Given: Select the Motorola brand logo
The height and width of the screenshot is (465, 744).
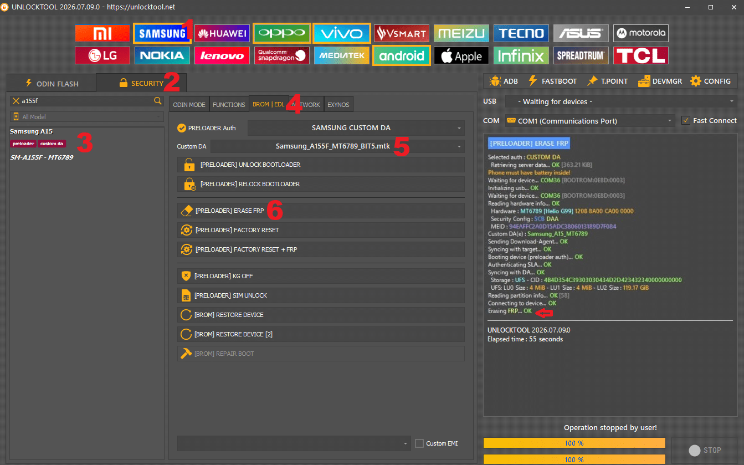Looking at the screenshot, I should pos(641,33).
